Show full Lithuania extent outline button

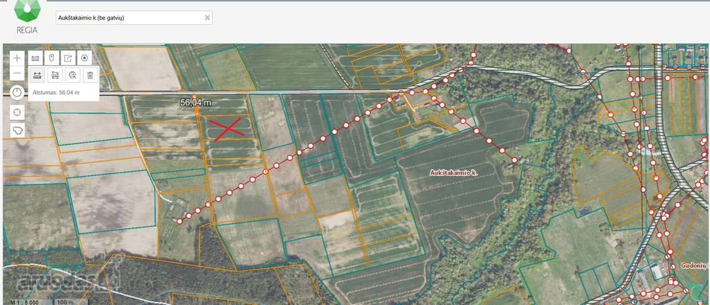17,130
